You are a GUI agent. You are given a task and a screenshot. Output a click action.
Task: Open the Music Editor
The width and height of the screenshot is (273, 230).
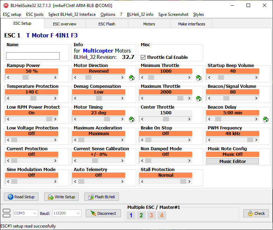pyautogui.click(x=232, y=161)
